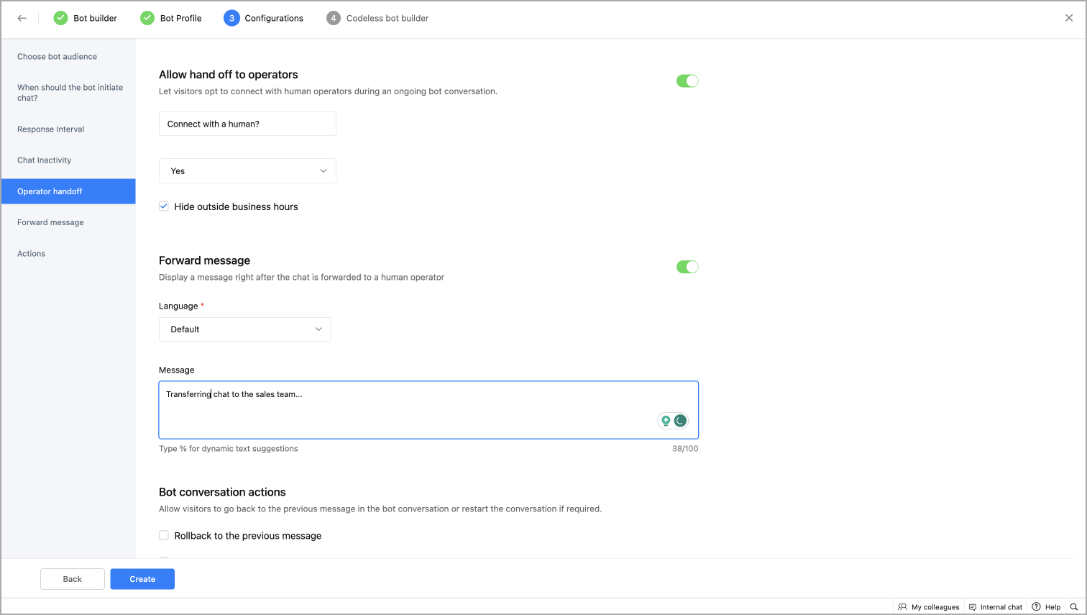Click the Help question mark icon
The width and height of the screenshot is (1087, 615).
tap(1036, 607)
